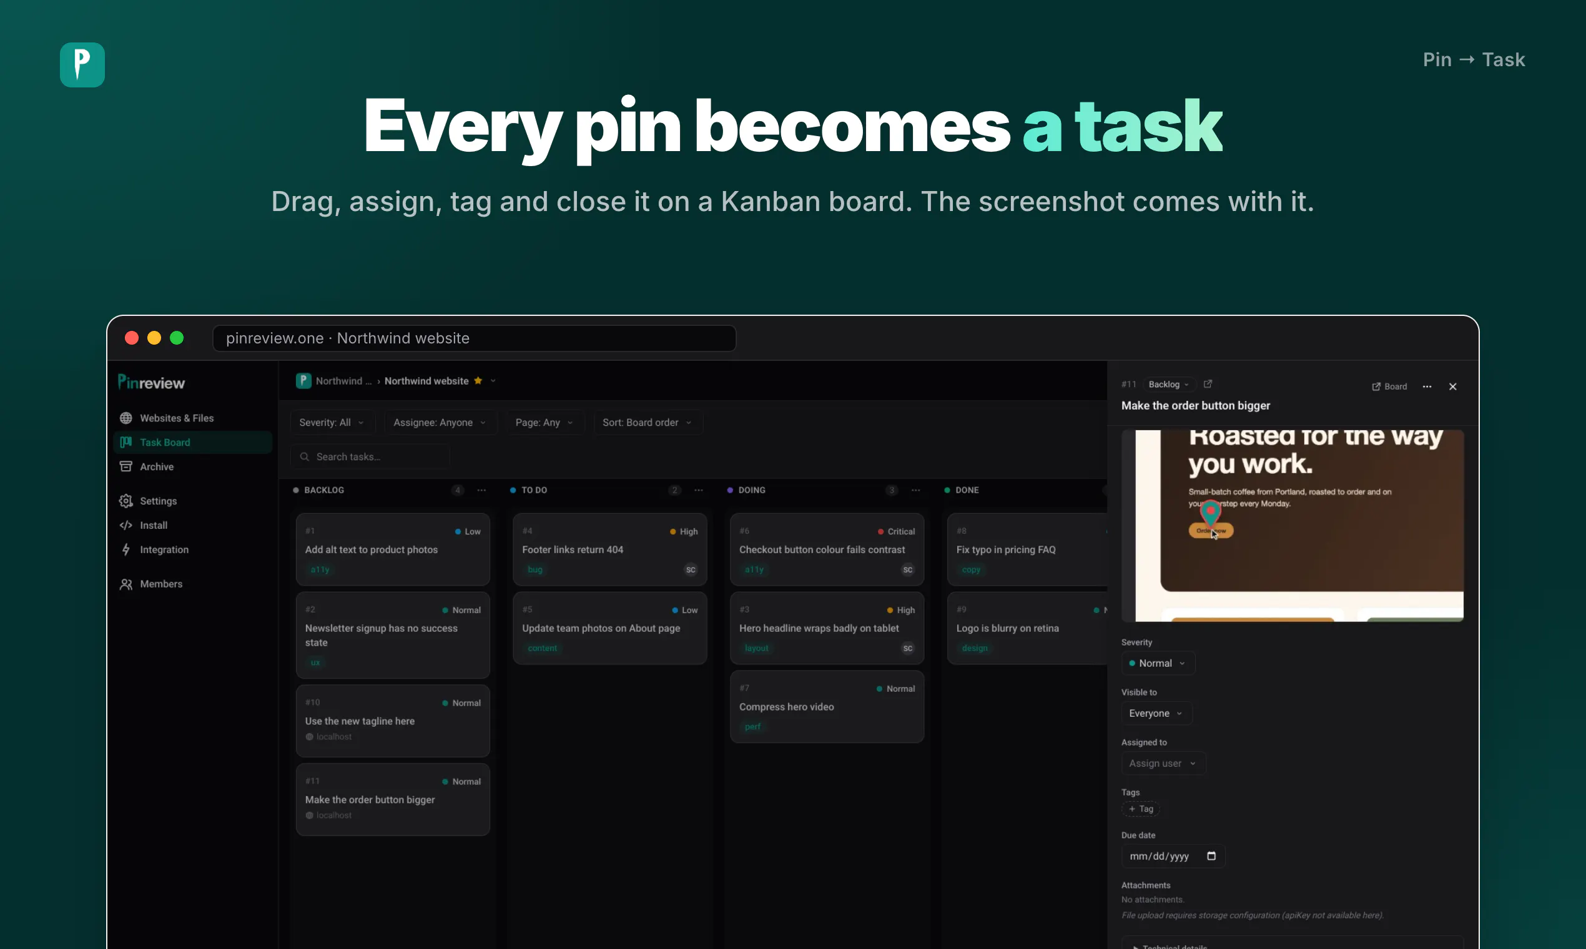
Task: Open task in new window icon beside Backlog
Action: coord(1208,385)
